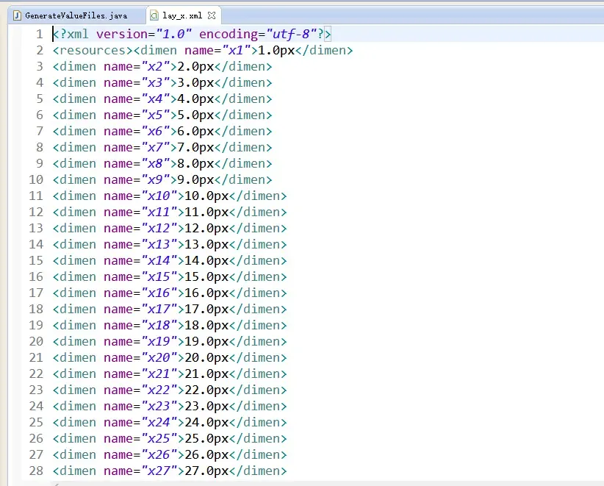
Task: Select the lay_x.xml editor tab
Action: click(x=182, y=15)
